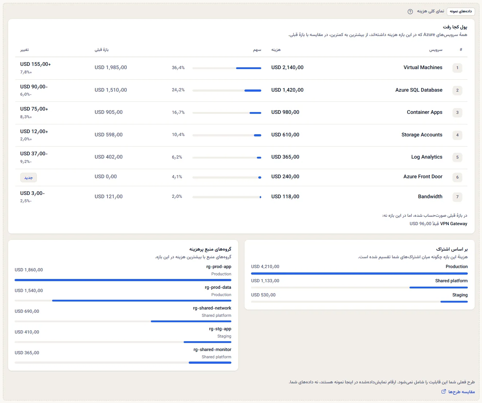Click the گروه‌های منبع پرهزینه heading
Screen dimensions: 482x403
(x=210, y=249)
